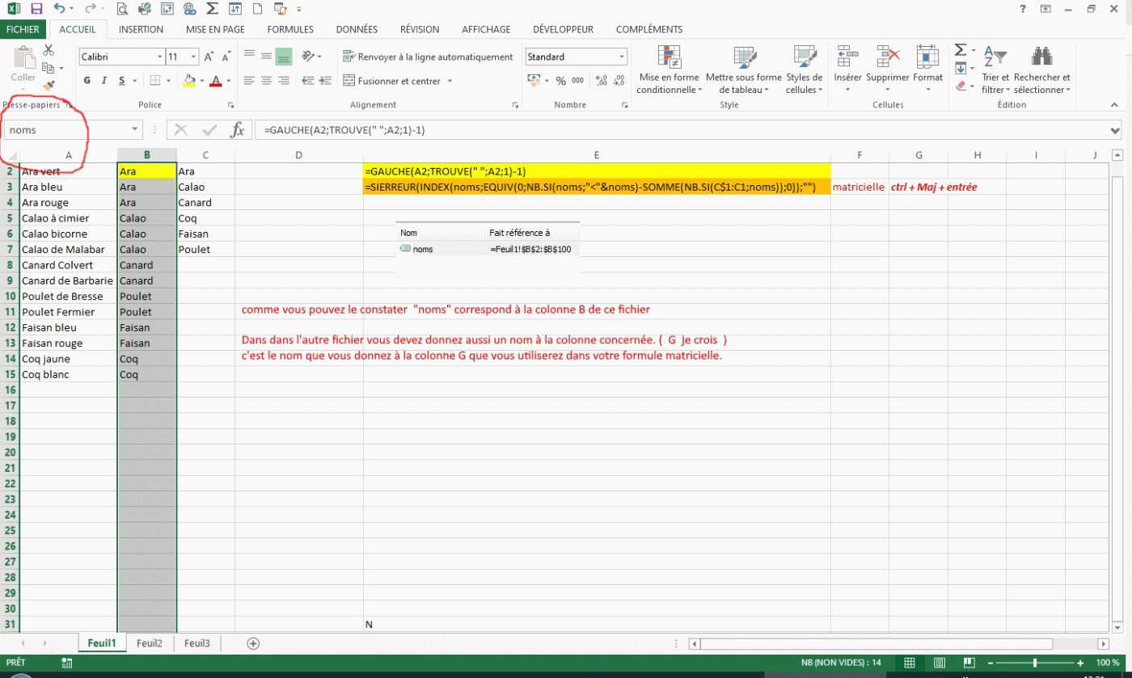Expand the Standard number format dropdown
This screenshot has height=678, width=1132.
pos(622,57)
